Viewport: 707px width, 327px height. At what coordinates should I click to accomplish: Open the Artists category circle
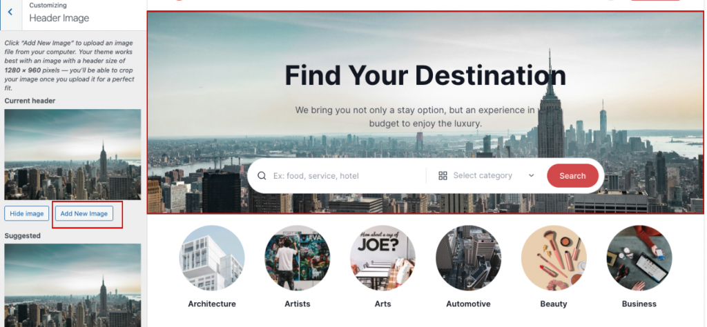(x=297, y=258)
